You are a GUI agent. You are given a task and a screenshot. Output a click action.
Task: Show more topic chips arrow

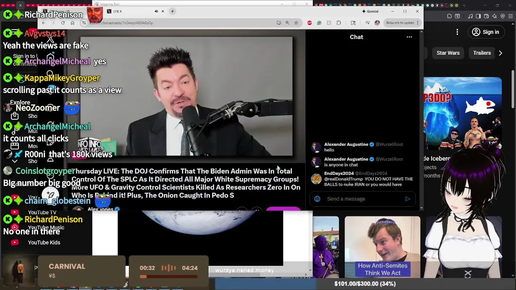(x=500, y=53)
